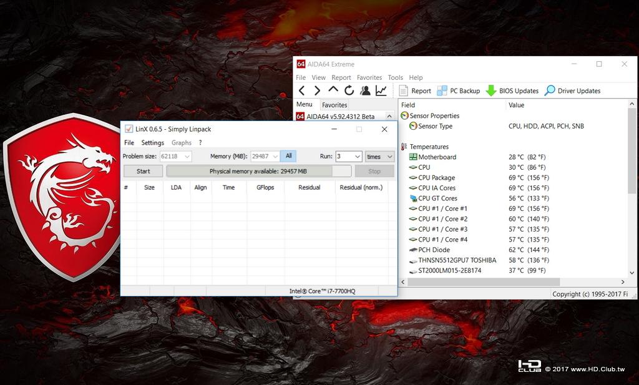This screenshot has width=639, height=385.
Task: Toggle the All memory button
Action: point(288,156)
